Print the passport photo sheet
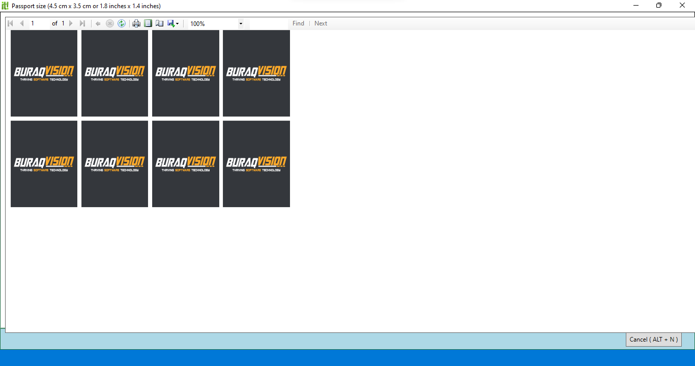The width and height of the screenshot is (695, 366). (136, 23)
